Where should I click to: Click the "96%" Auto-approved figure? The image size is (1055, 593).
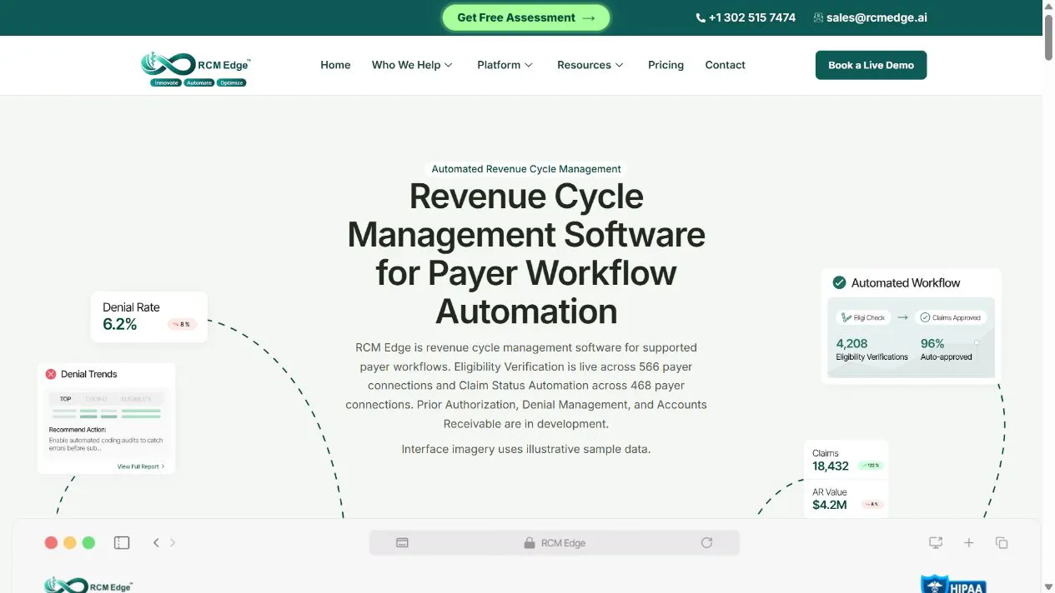click(x=932, y=343)
